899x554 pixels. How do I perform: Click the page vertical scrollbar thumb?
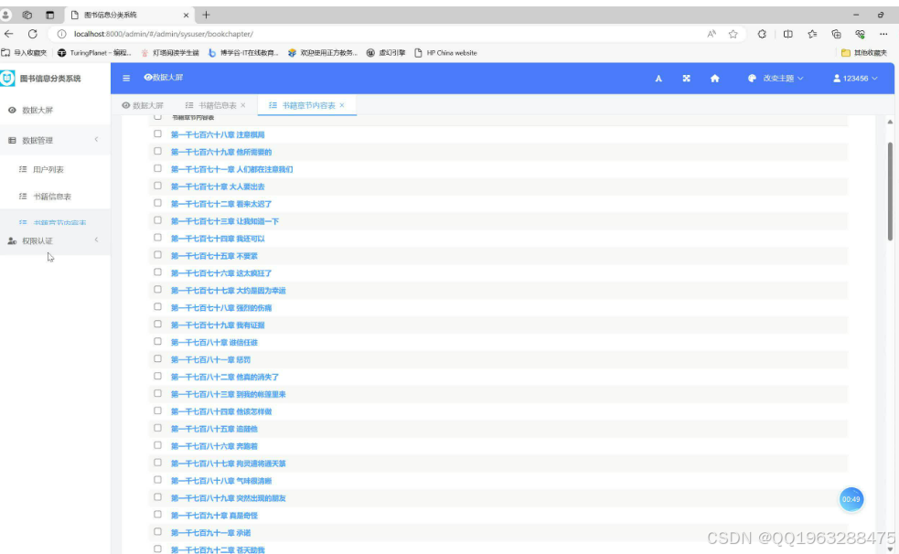(890, 192)
